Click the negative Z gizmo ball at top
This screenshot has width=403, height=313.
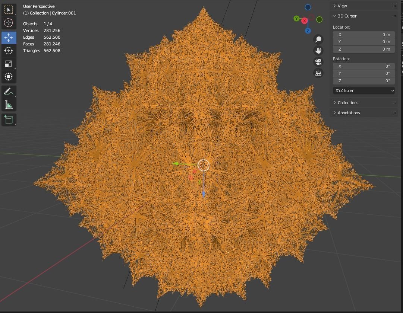pos(308,7)
